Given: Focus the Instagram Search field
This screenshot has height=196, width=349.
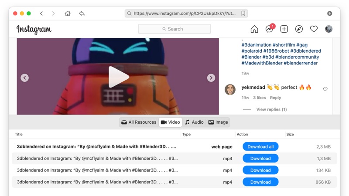Looking at the screenshot, I should (x=174, y=29).
